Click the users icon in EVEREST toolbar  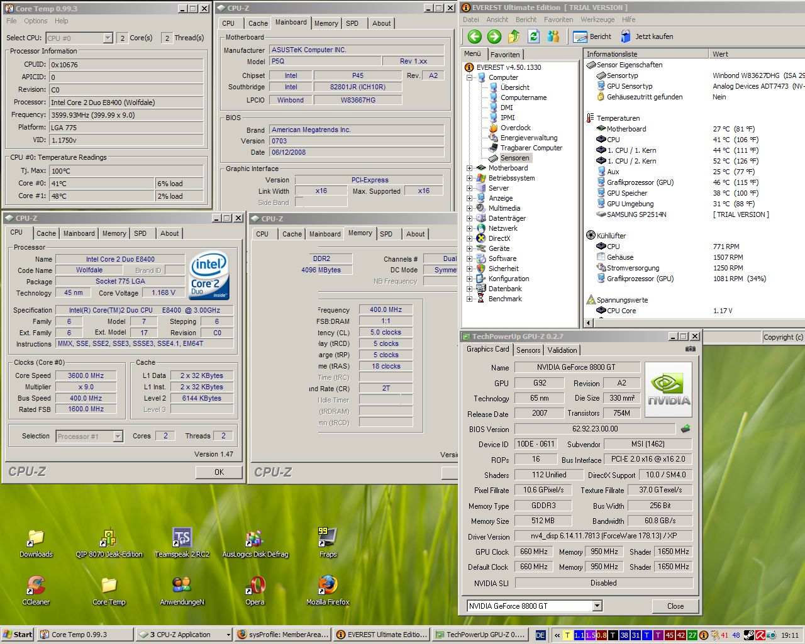coord(553,36)
